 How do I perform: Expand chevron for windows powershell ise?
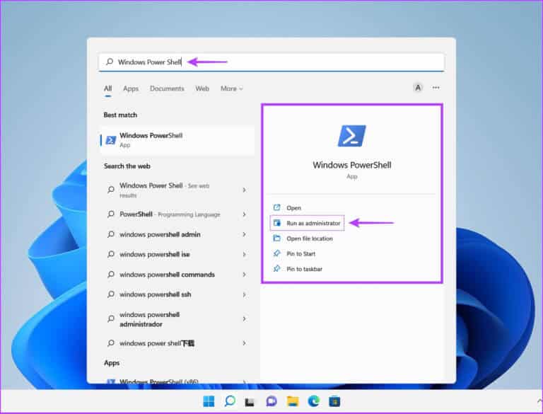coord(244,255)
